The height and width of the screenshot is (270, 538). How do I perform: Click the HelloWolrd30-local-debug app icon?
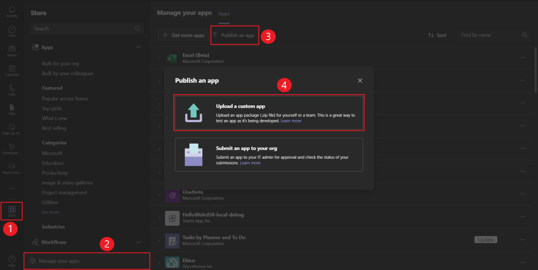(x=172, y=218)
